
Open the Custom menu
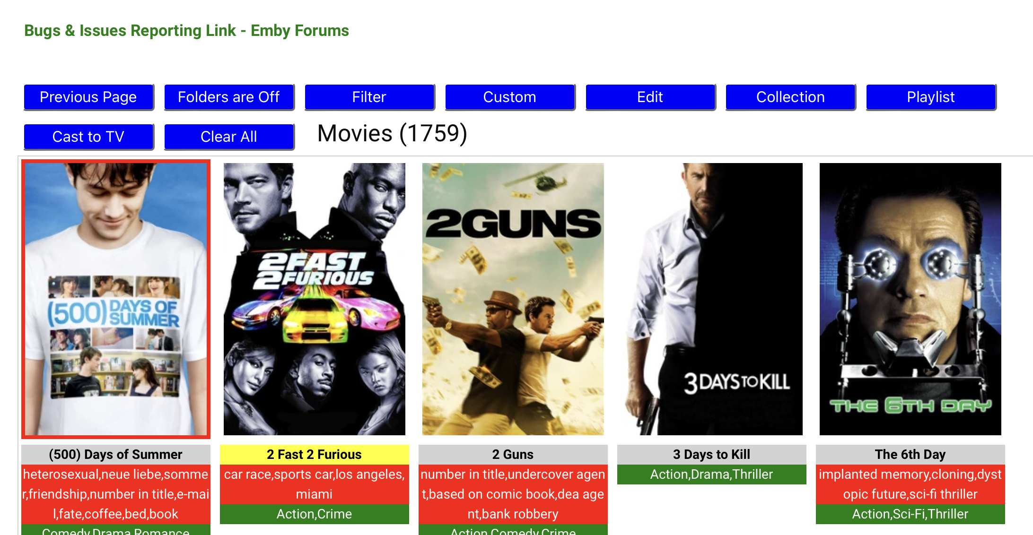pos(510,97)
